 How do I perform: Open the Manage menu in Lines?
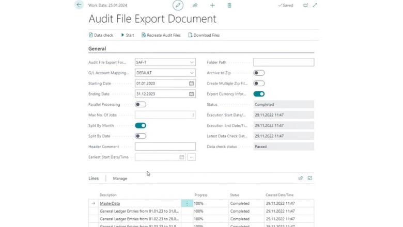[120, 179]
